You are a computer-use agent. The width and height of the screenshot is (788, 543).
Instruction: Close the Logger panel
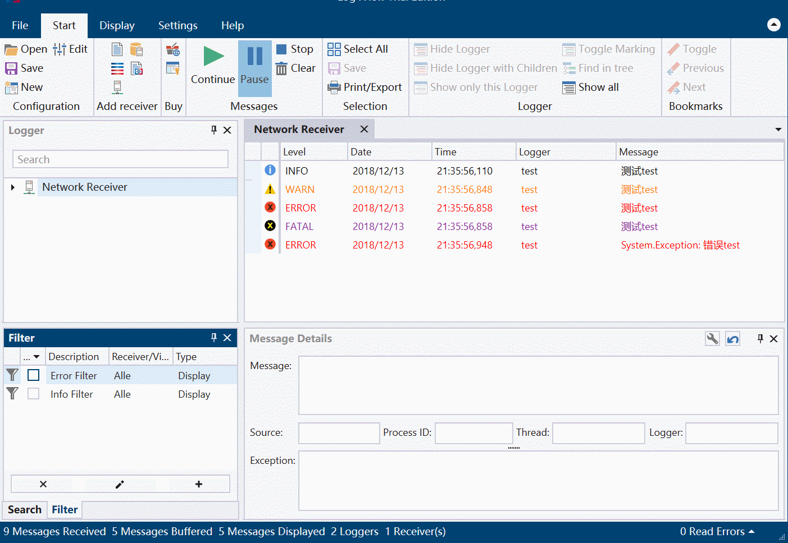tap(227, 130)
